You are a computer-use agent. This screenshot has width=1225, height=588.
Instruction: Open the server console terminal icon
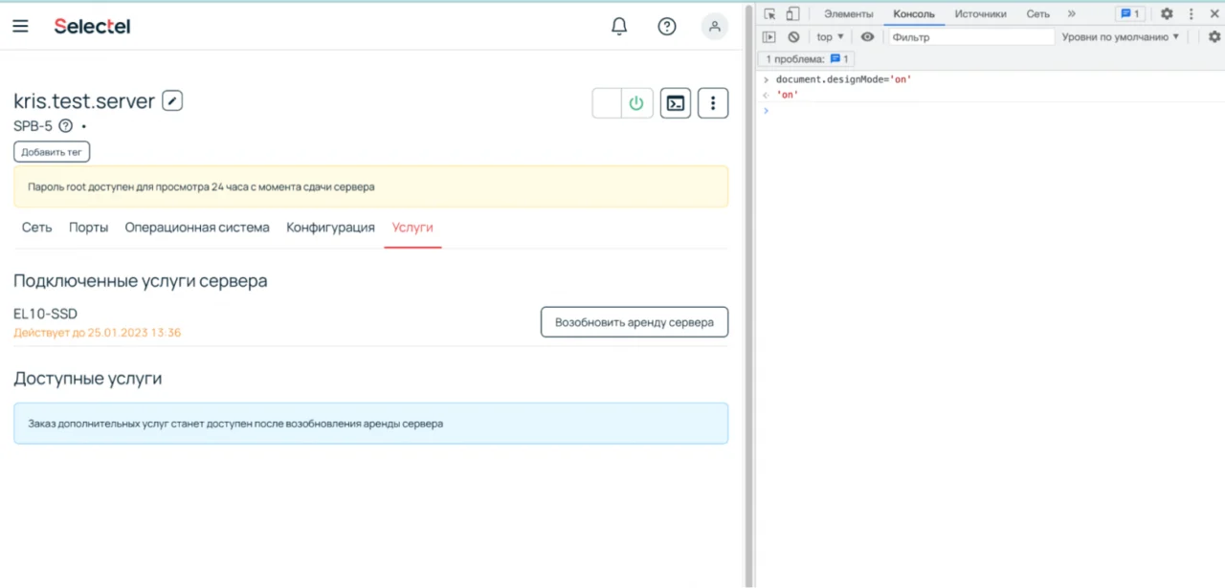click(x=676, y=103)
